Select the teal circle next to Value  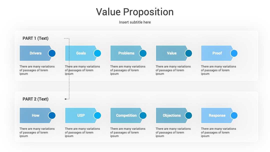[x=188, y=53]
